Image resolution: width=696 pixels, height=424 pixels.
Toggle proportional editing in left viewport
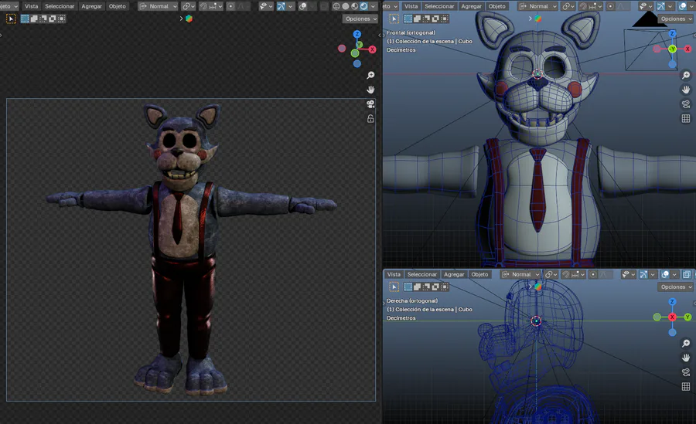pos(230,6)
